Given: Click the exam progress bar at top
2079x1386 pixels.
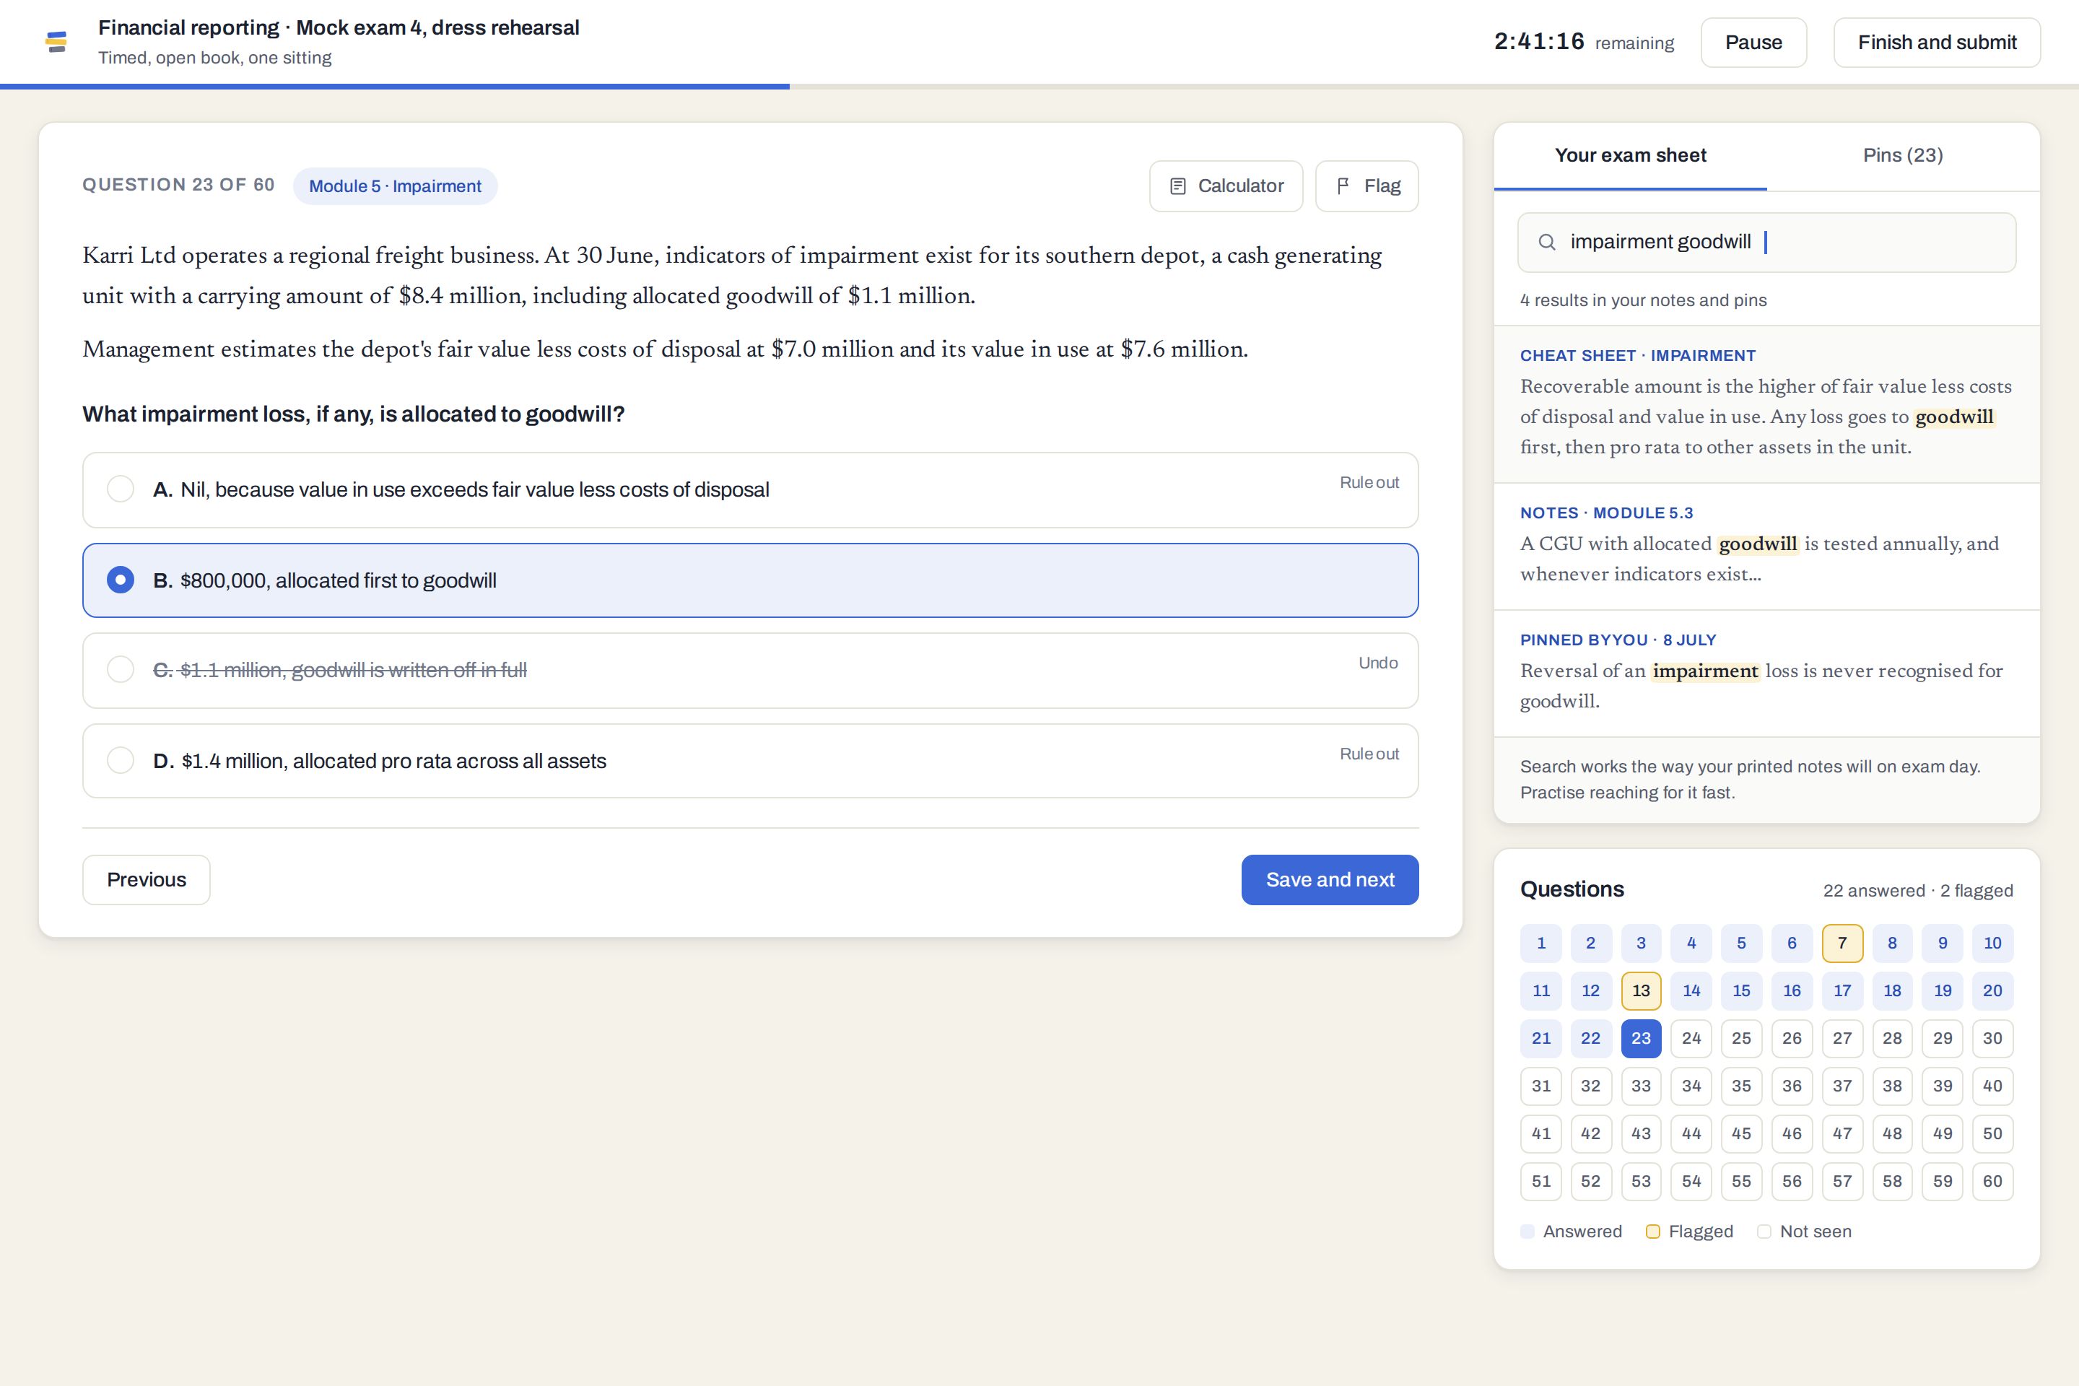Looking at the screenshot, I should [1039, 87].
